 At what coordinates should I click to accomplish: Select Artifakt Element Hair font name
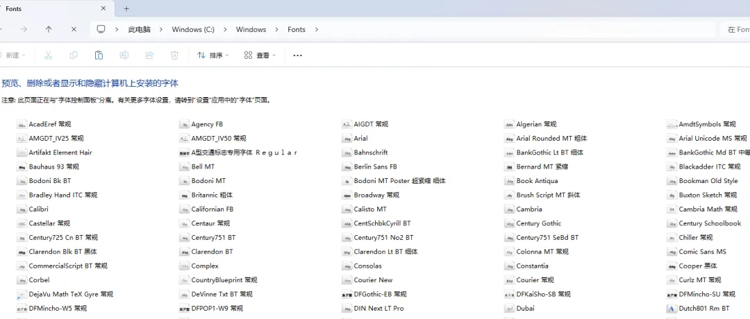[60, 153]
